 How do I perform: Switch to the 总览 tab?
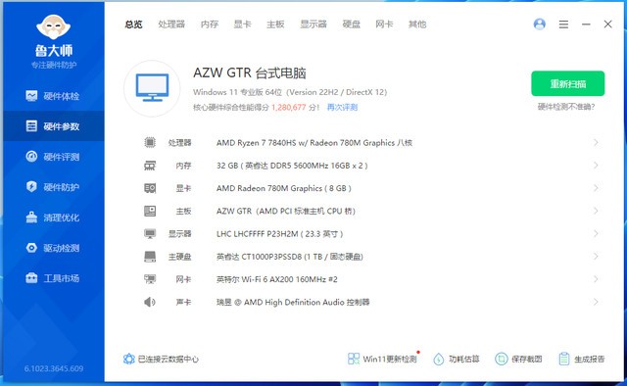tap(133, 24)
